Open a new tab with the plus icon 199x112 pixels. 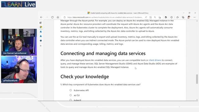(41, 46)
